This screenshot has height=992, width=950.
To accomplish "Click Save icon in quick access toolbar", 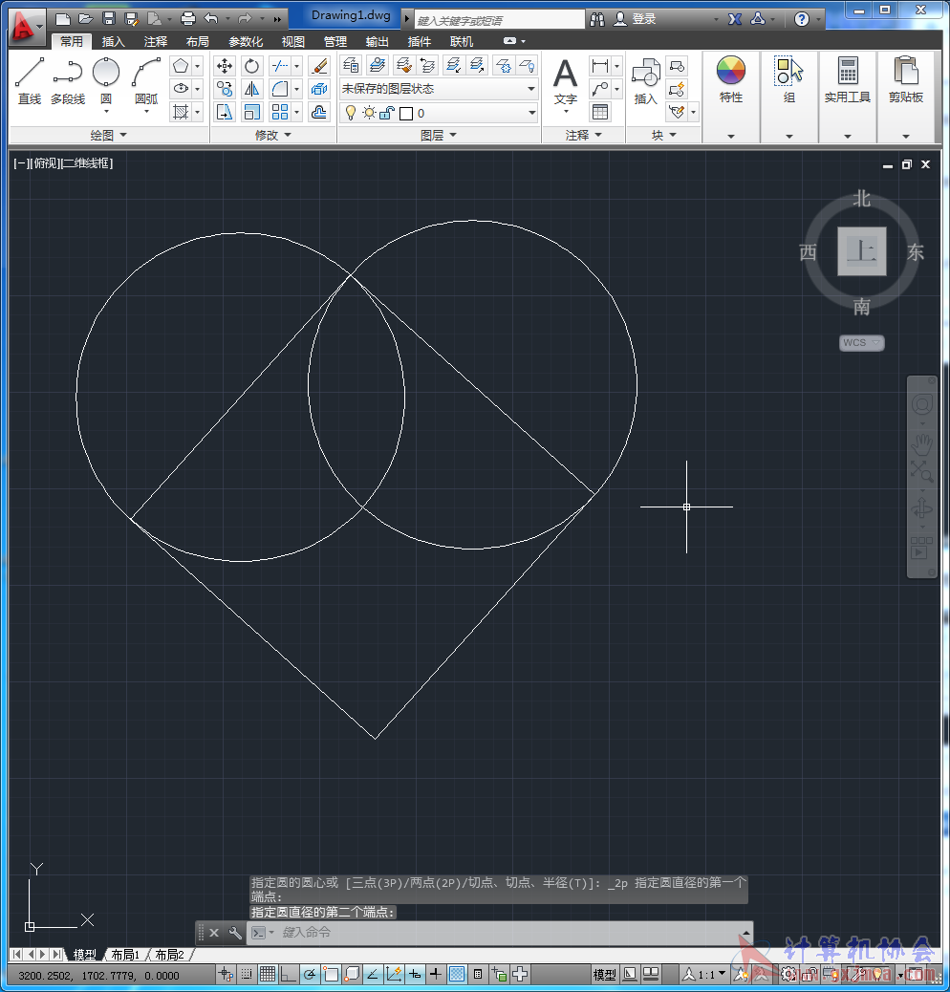I will pyautogui.click(x=109, y=18).
